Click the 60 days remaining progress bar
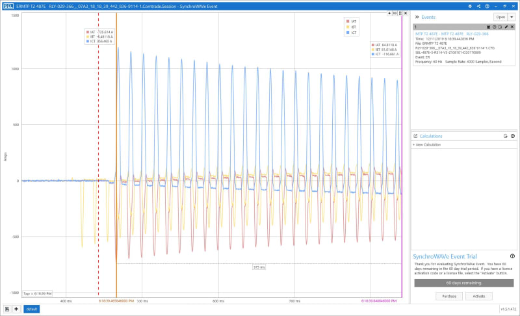 coord(463,283)
